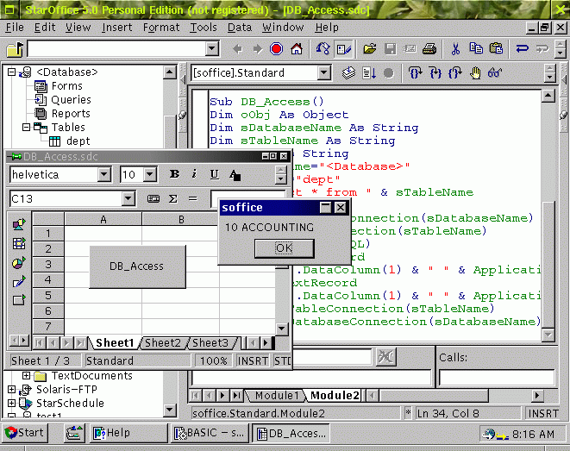The width and height of the screenshot is (570, 451).
Task: Click the Insert Object icon at top of spreadsheet sidebar
Action: coord(19,224)
